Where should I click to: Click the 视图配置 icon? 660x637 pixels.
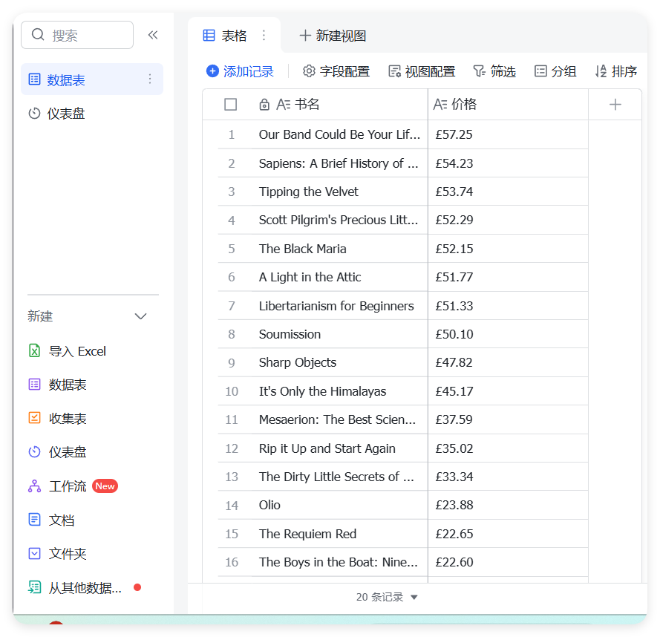coord(394,71)
